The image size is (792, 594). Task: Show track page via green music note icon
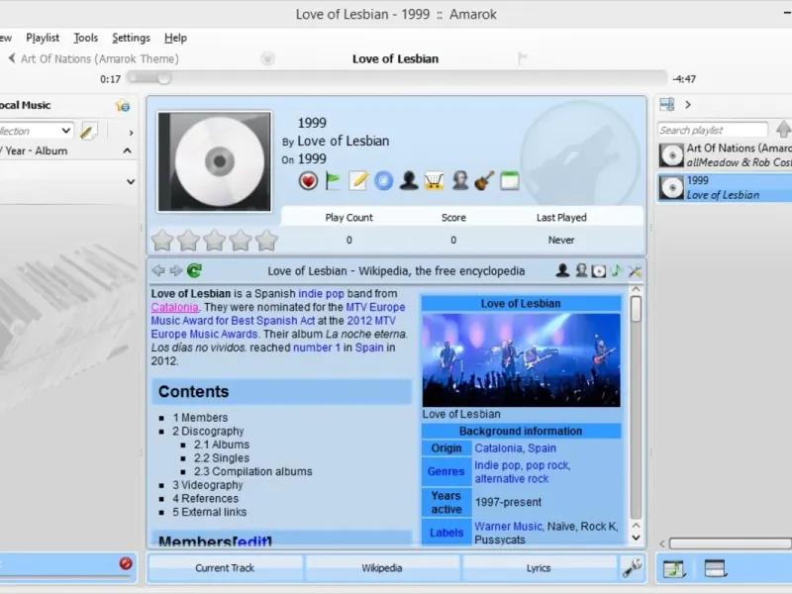click(x=616, y=270)
